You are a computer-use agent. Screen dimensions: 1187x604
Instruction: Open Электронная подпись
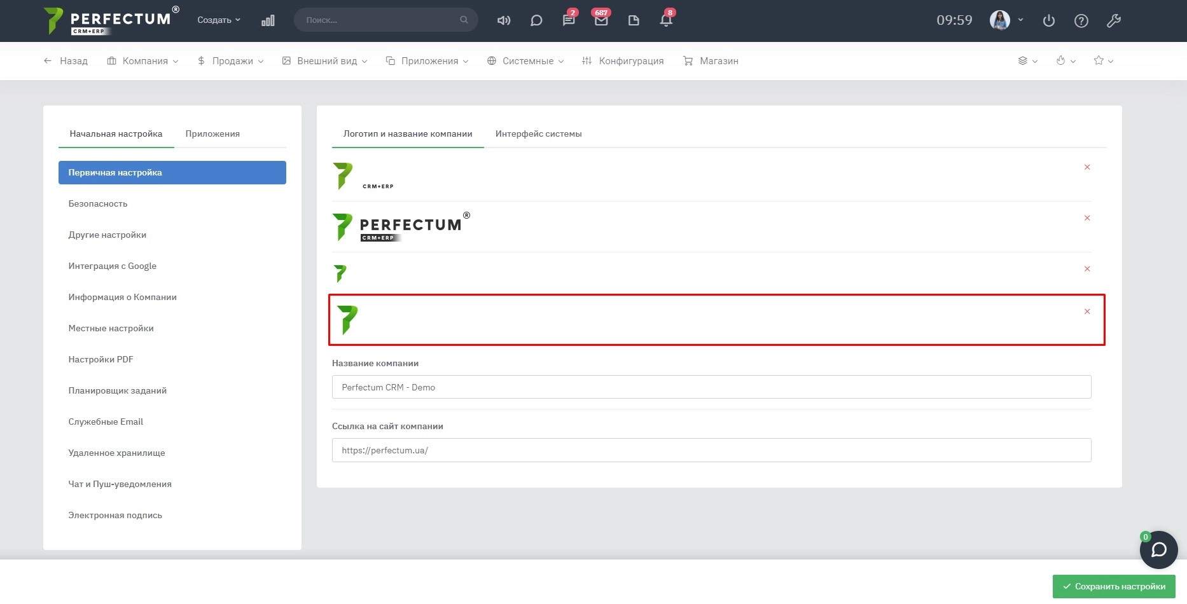pyautogui.click(x=172, y=515)
